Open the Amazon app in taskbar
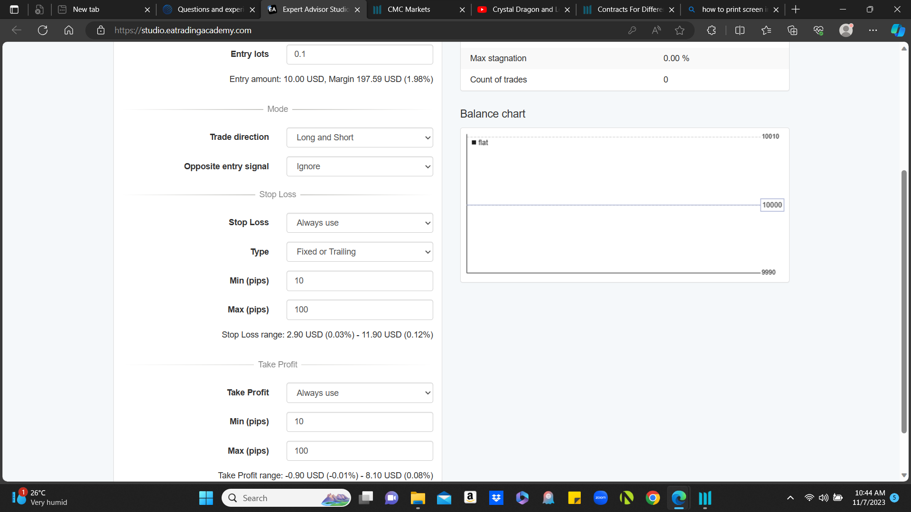 tap(470, 498)
